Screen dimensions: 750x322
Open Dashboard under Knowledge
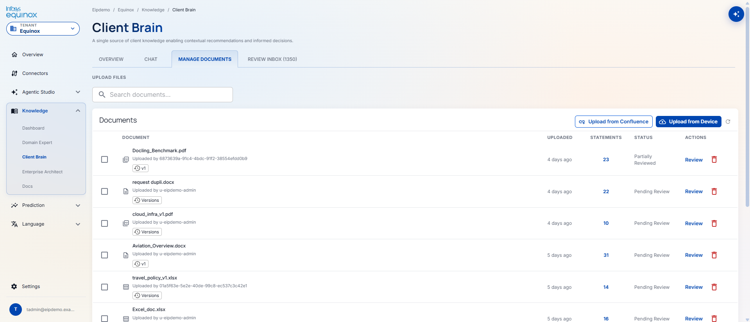33,128
